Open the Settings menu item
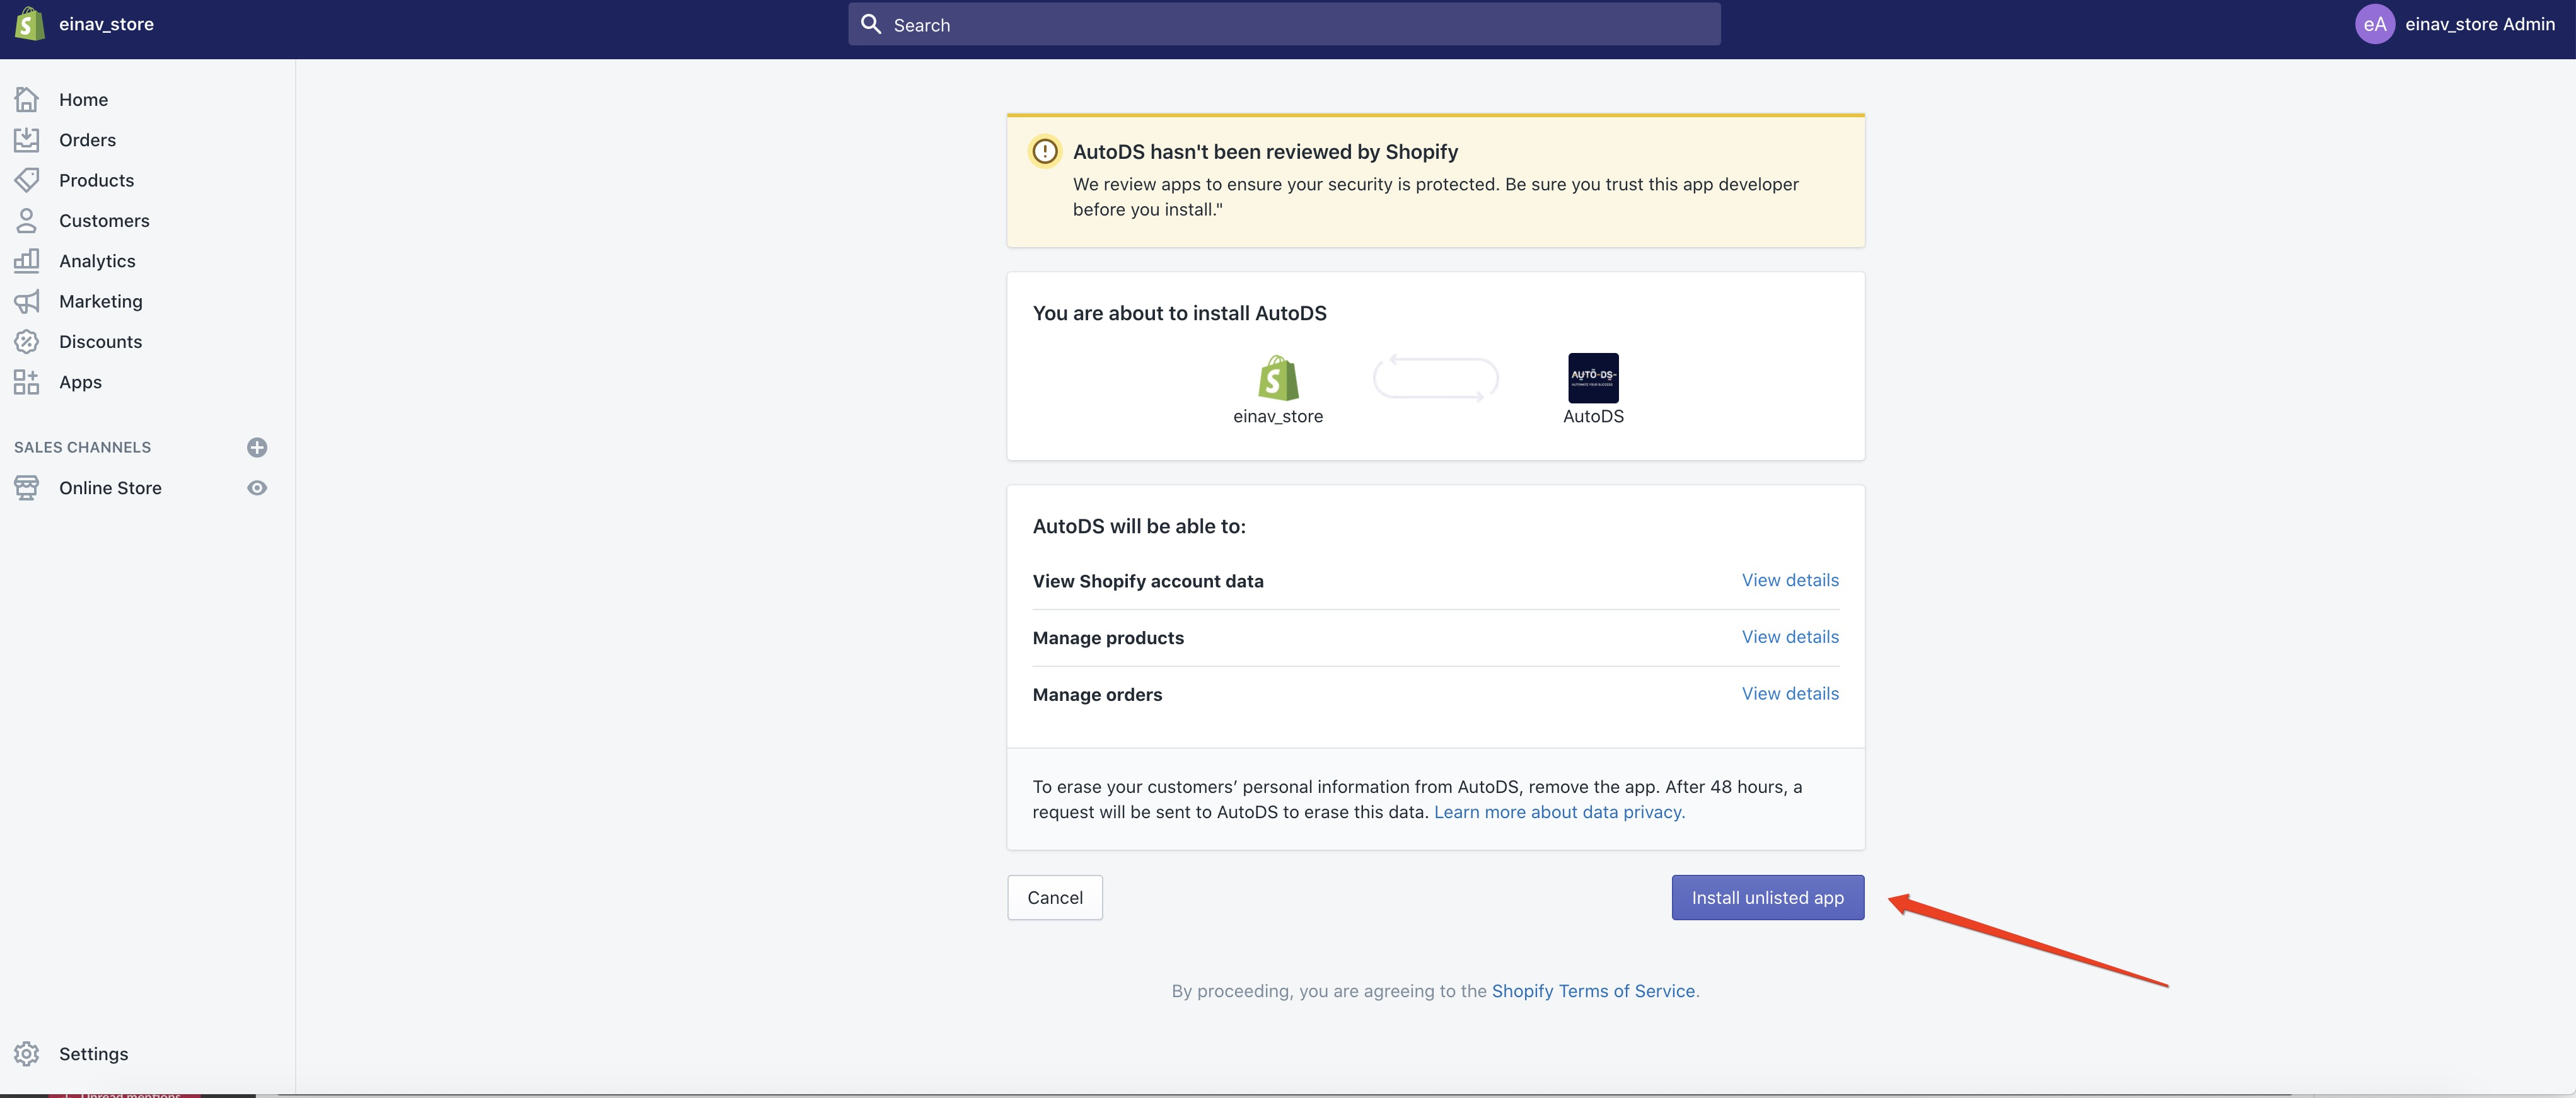The width and height of the screenshot is (2576, 1098). (x=94, y=1054)
